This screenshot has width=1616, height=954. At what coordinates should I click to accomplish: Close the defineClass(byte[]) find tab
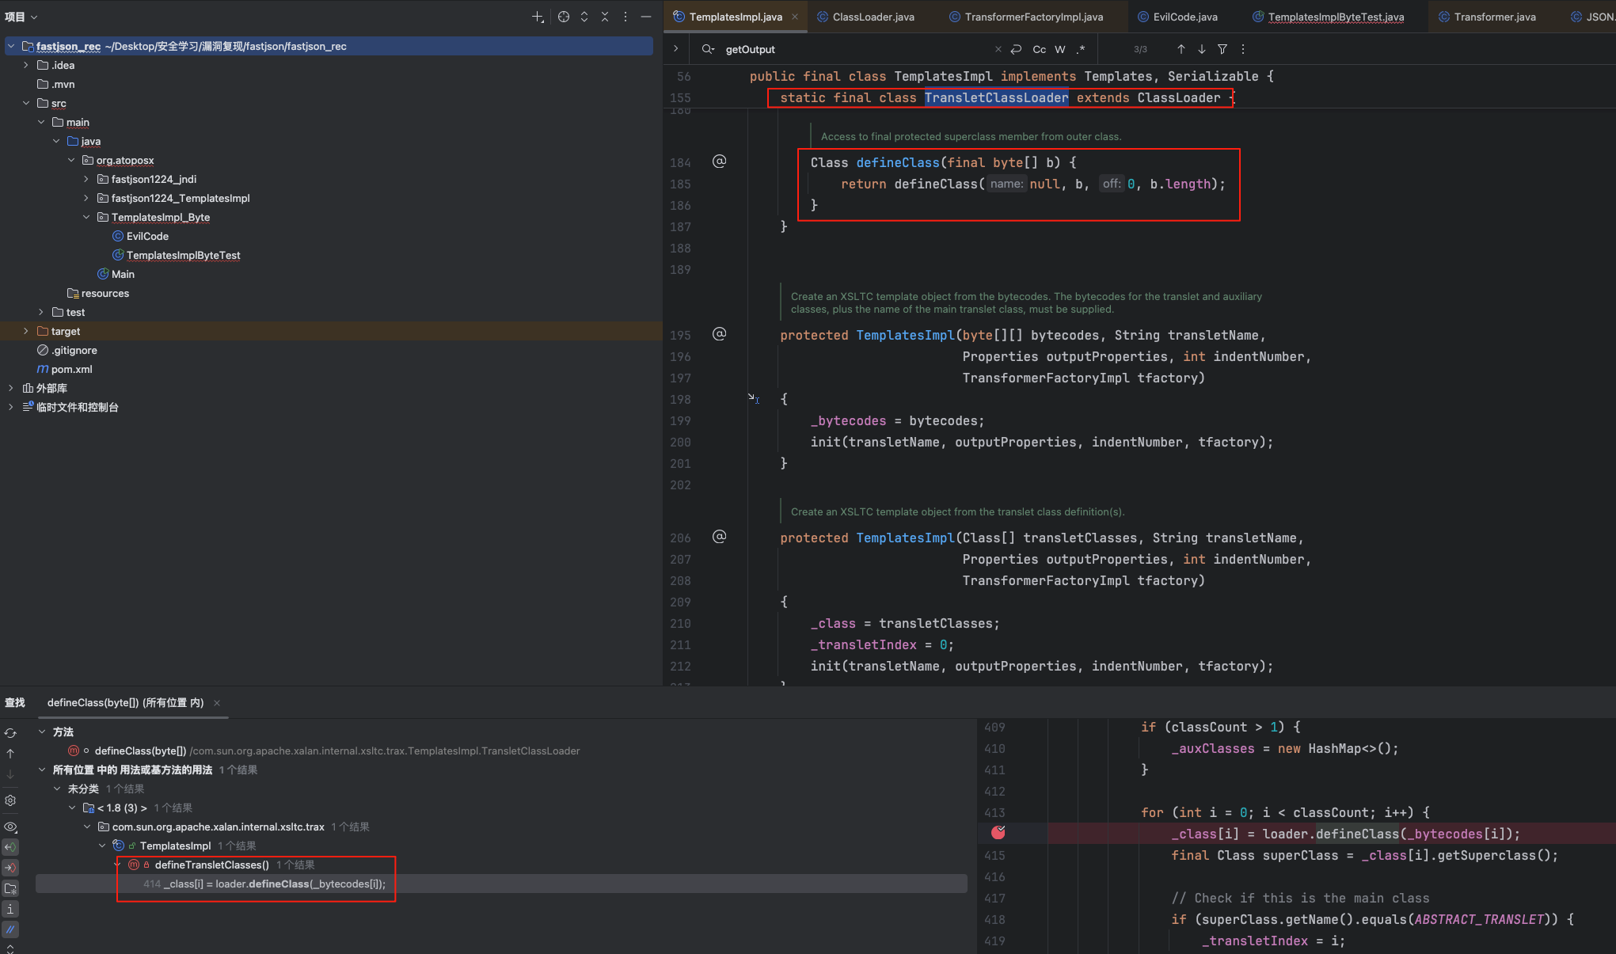[217, 703]
